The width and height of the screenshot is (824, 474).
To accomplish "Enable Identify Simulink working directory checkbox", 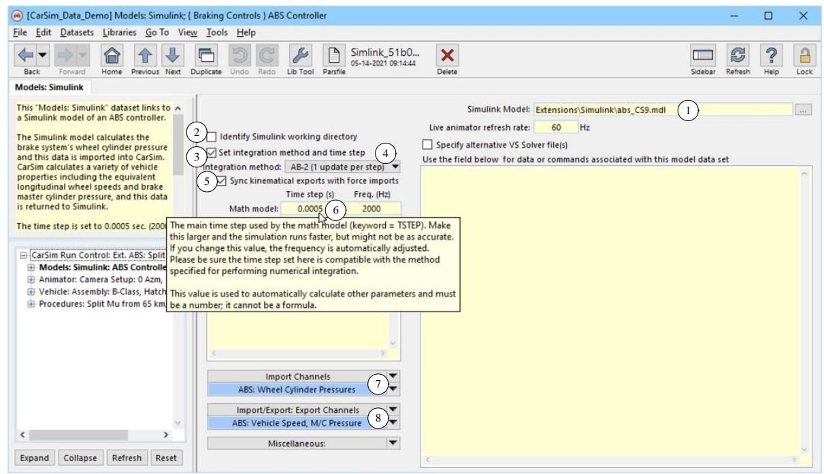I will coord(213,137).
